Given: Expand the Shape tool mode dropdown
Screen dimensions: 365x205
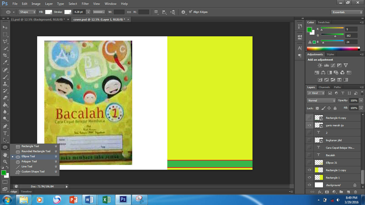Looking at the screenshot, I should [x=27, y=12].
